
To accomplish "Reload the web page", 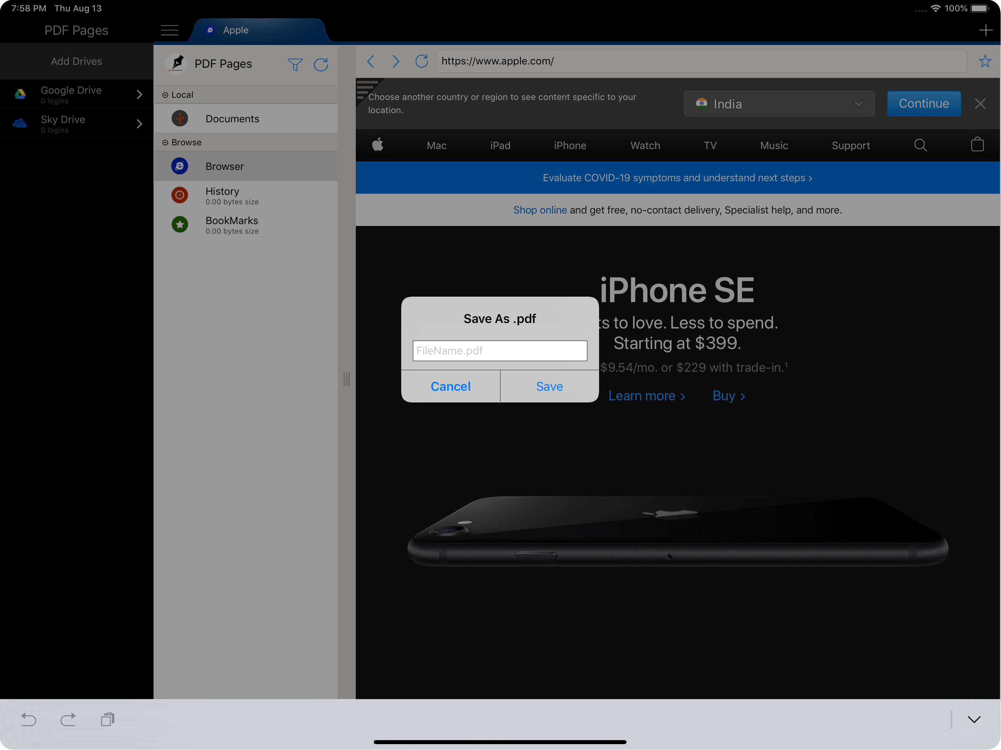I will (x=421, y=61).
